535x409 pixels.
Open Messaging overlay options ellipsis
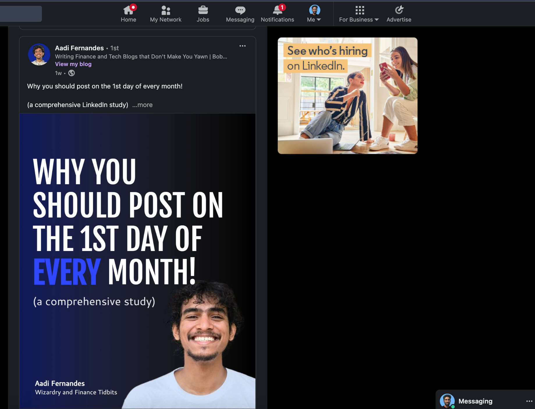click(x=529, y=401)
